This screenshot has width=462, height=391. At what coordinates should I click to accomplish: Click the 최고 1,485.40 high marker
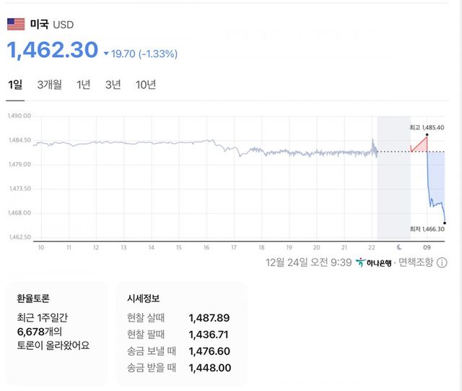[x=426, y=127]
